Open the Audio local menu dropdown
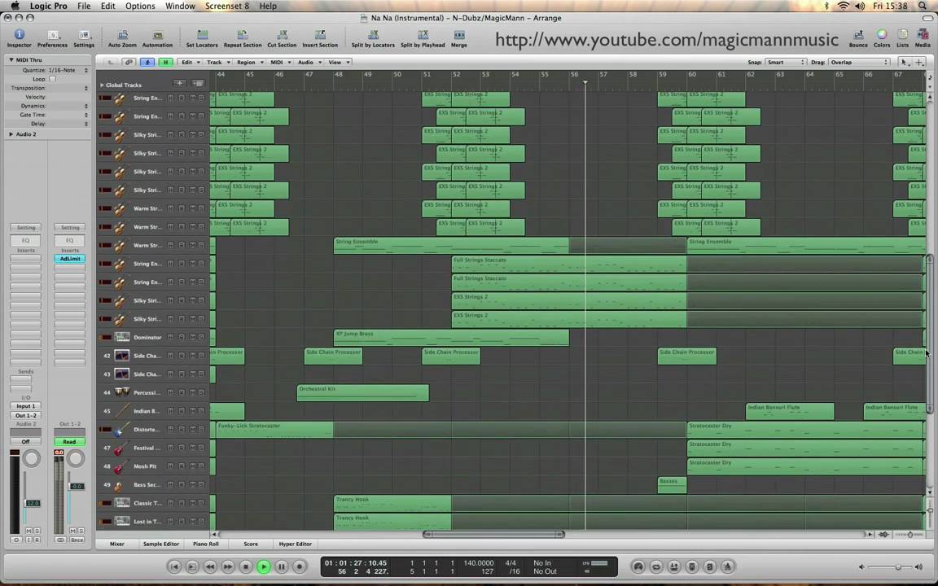 [x=309, y=62]
